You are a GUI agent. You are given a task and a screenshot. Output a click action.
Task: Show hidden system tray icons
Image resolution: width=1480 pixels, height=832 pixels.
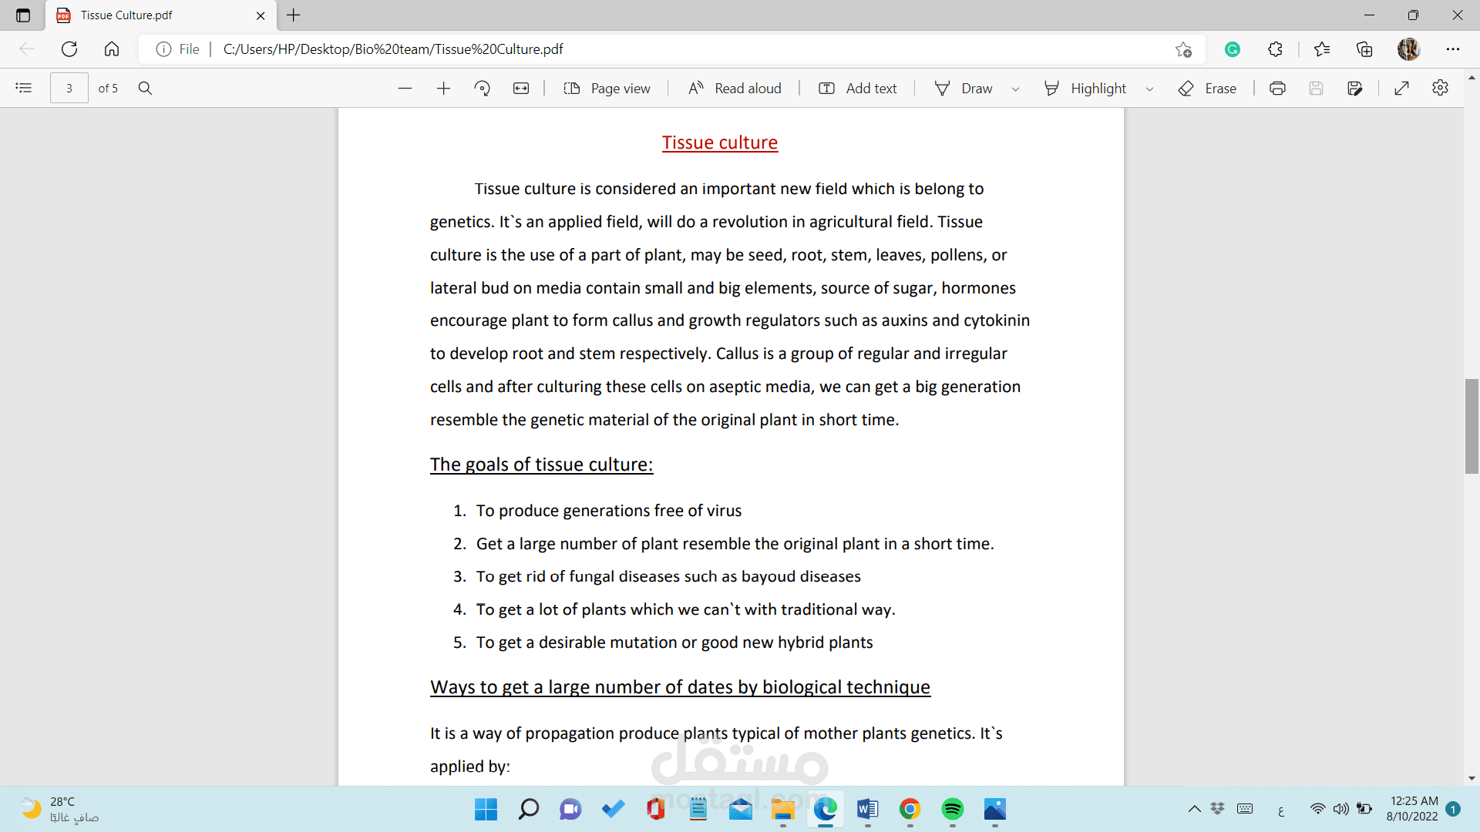1194,809
